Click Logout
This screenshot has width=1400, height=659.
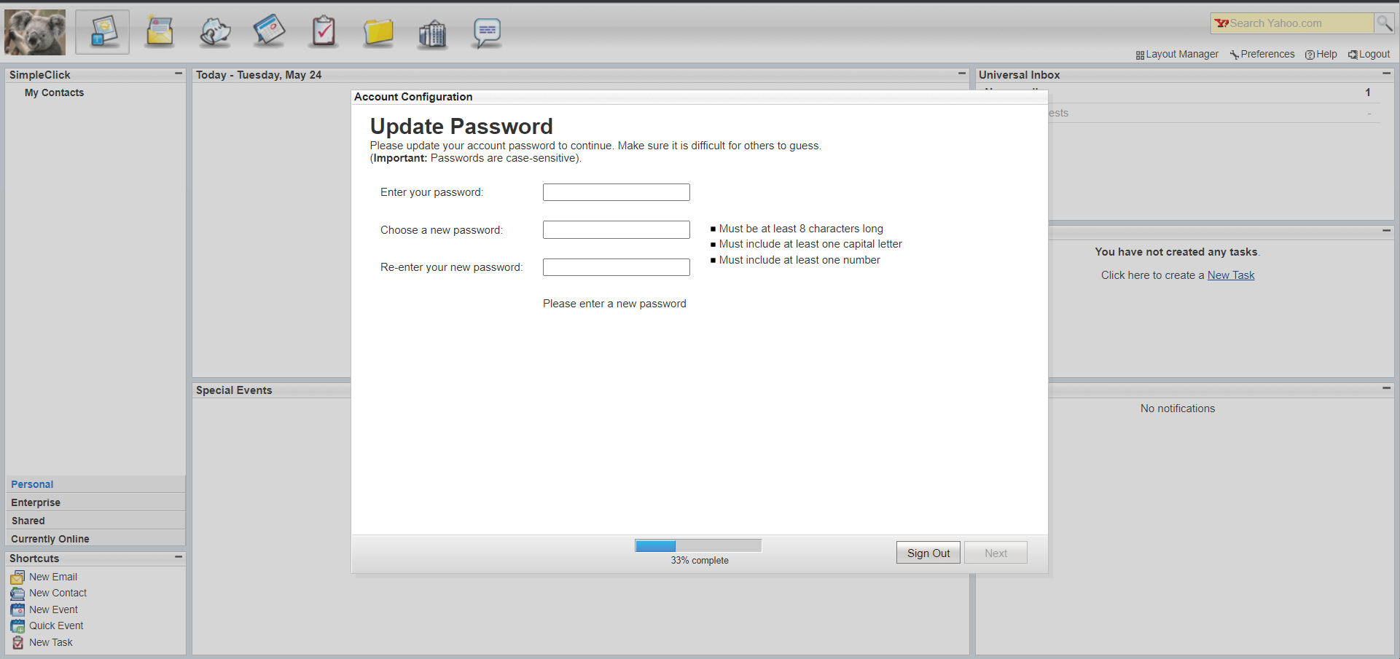click(x=1369, y=54)
